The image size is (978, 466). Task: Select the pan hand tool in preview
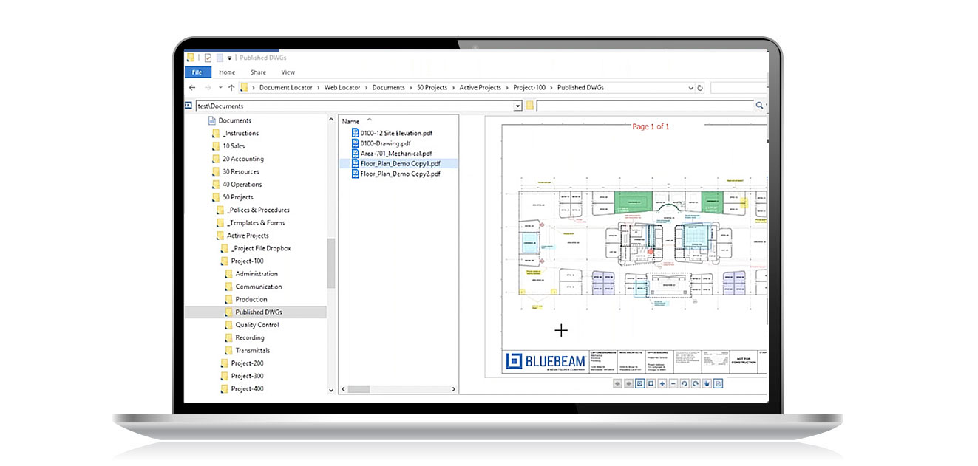[707, 384]
